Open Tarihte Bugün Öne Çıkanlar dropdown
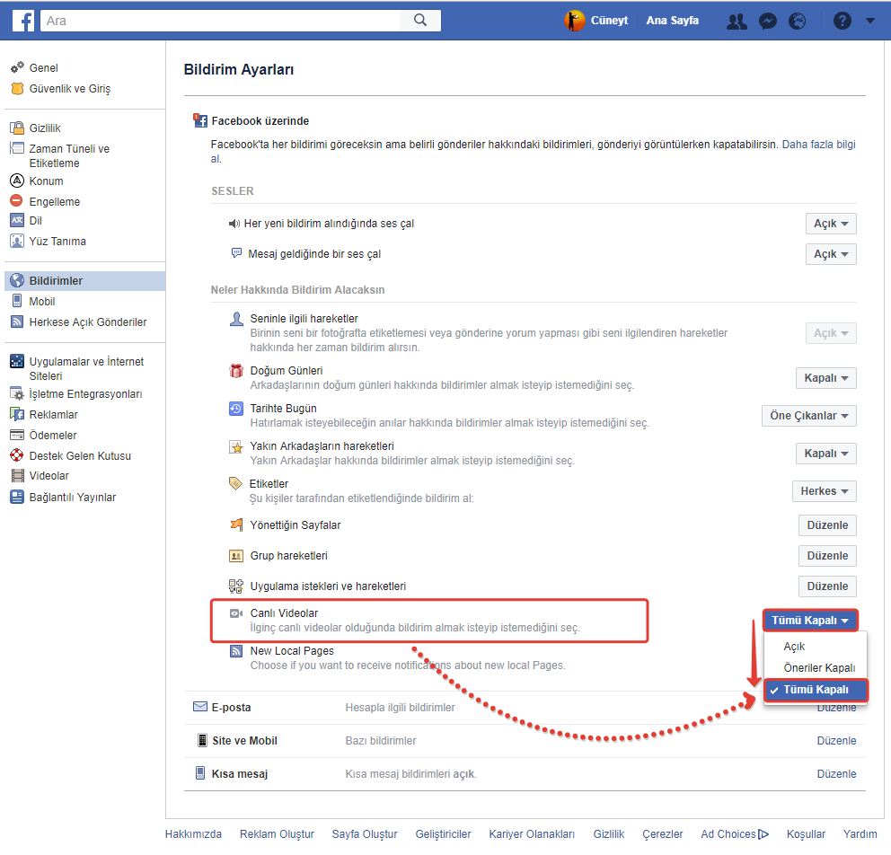891x855 pixels. (808, 416)
